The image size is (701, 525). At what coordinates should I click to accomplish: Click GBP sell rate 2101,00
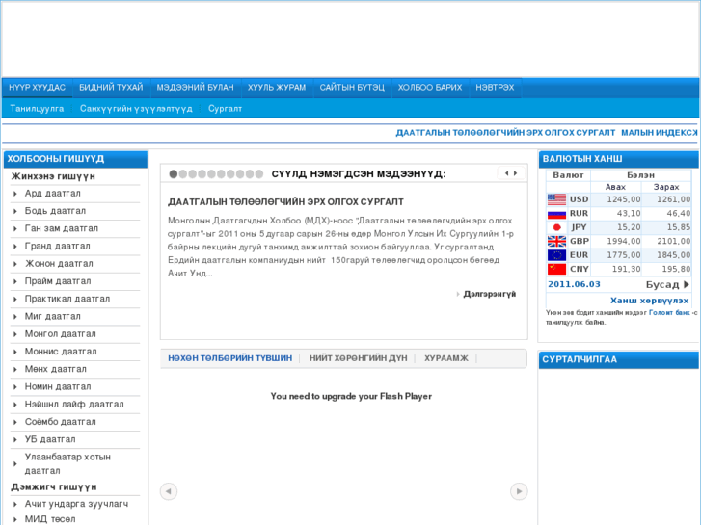(x=674, y=241)
